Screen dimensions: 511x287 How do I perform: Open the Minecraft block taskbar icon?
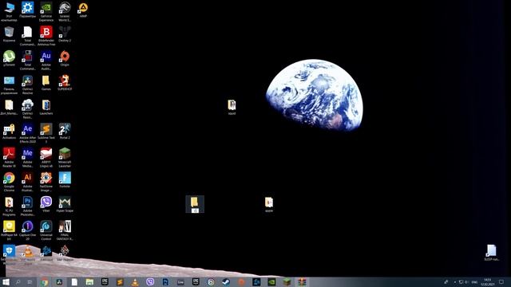(x=287, y=282)
